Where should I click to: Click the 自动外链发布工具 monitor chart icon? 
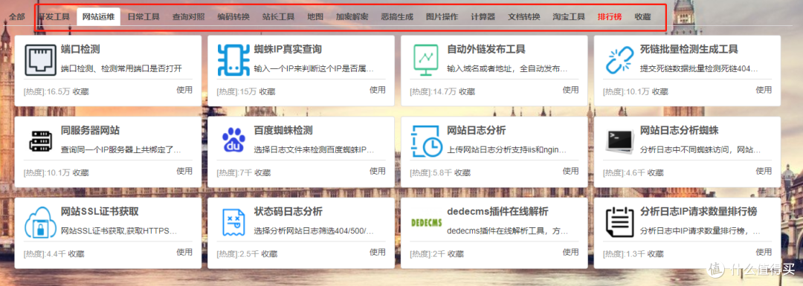tap(426, 60)
